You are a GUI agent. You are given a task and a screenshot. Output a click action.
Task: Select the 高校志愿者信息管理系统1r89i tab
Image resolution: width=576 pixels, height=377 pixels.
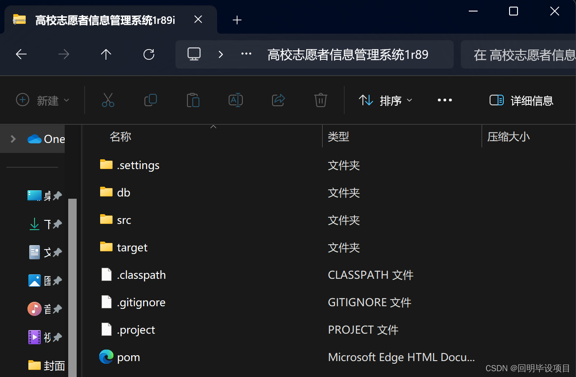[x=111, y=19]
